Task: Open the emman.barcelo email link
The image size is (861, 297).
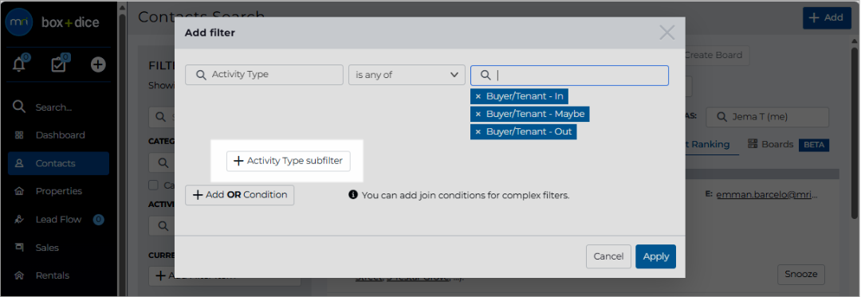Action: coord(767,194)
